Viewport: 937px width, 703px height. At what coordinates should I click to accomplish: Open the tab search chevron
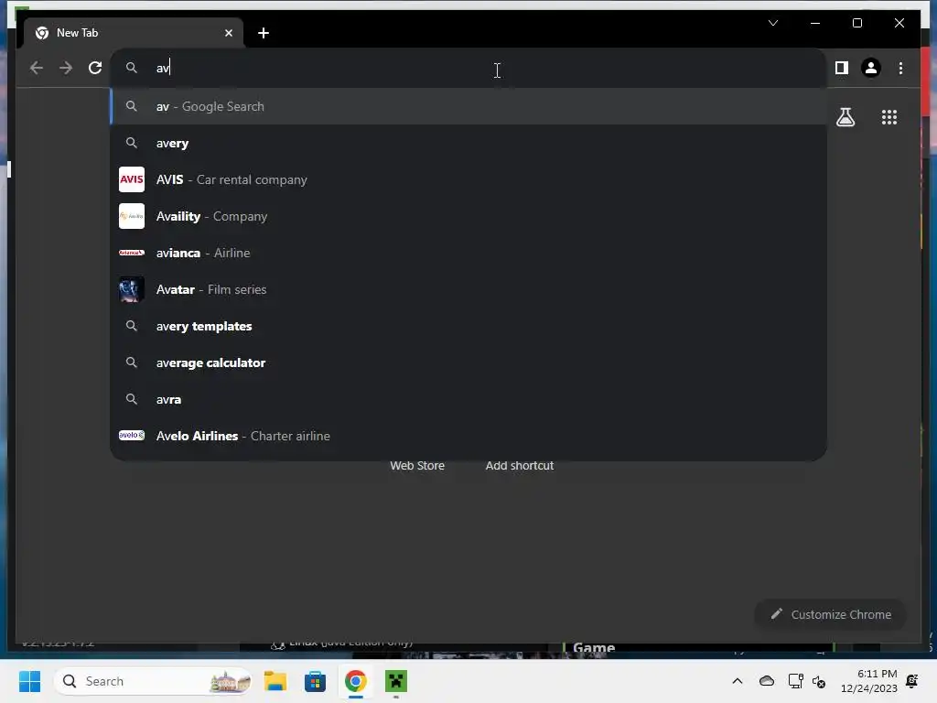[772, 23]
